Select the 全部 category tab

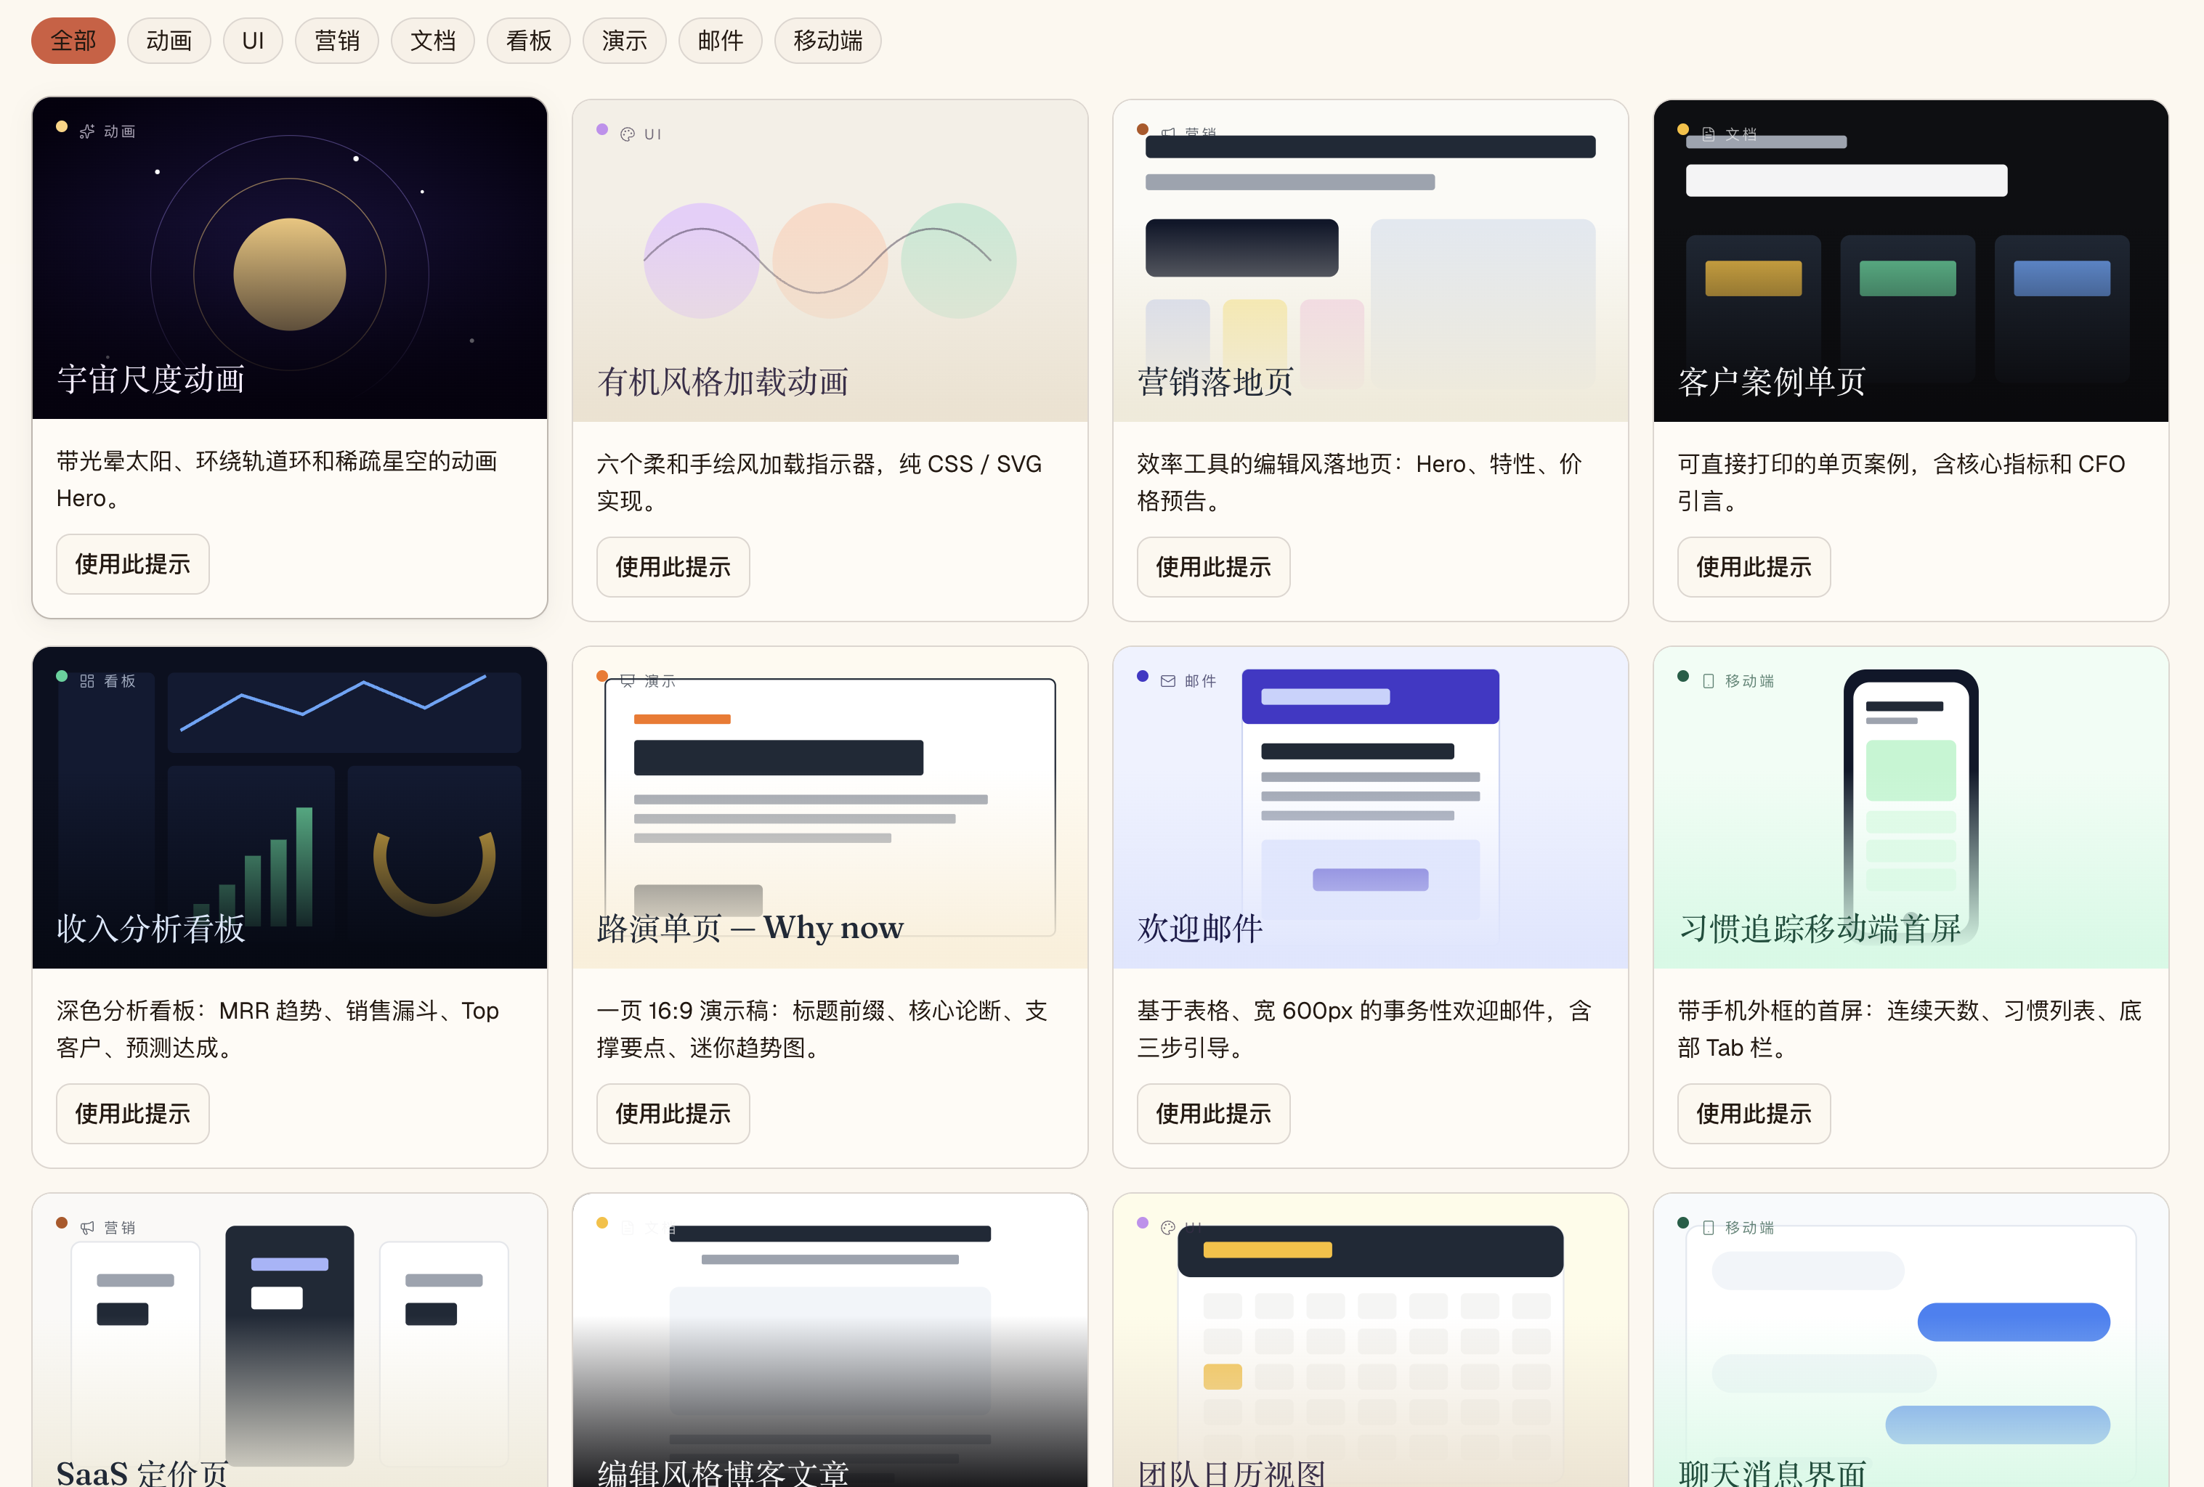pos(73,41)
